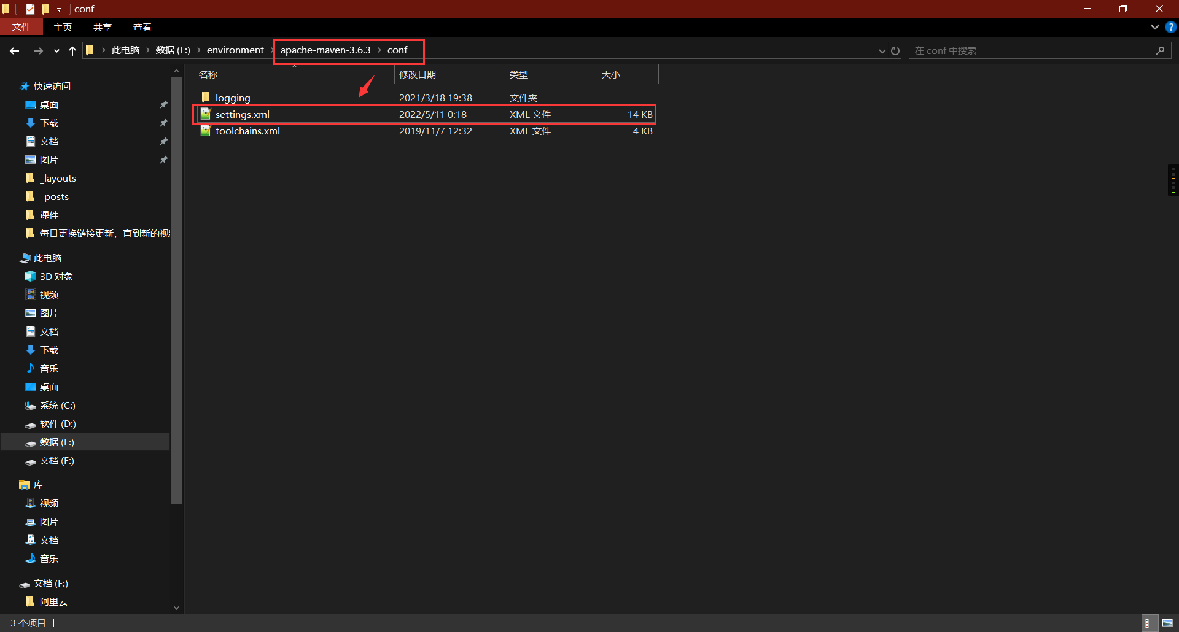Expand the ribbon with the chevron

1154,27
